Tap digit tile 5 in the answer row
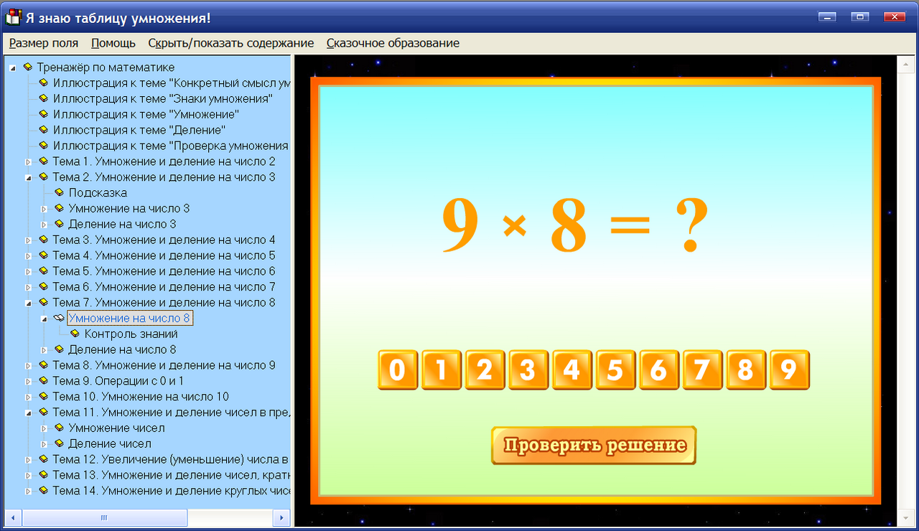The image size is (919, 531). pyautogui.click(x=615, y=370)
